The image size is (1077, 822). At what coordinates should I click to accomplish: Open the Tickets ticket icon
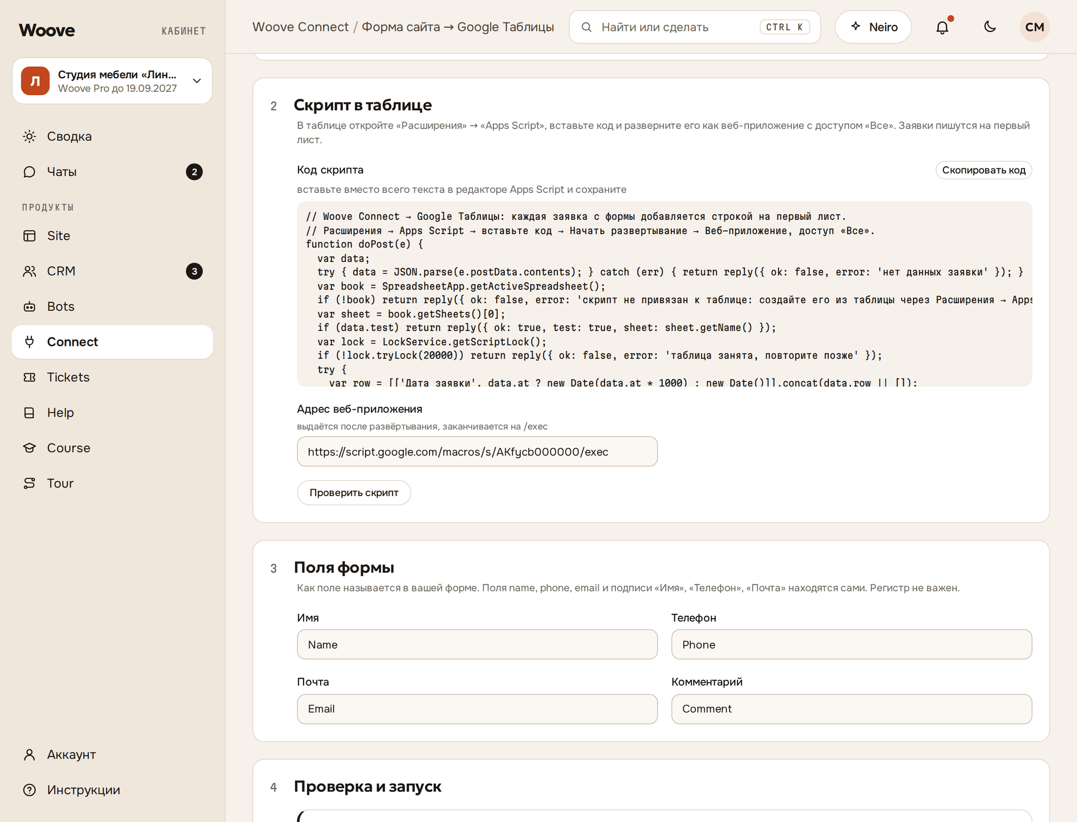tap(30, 377)
